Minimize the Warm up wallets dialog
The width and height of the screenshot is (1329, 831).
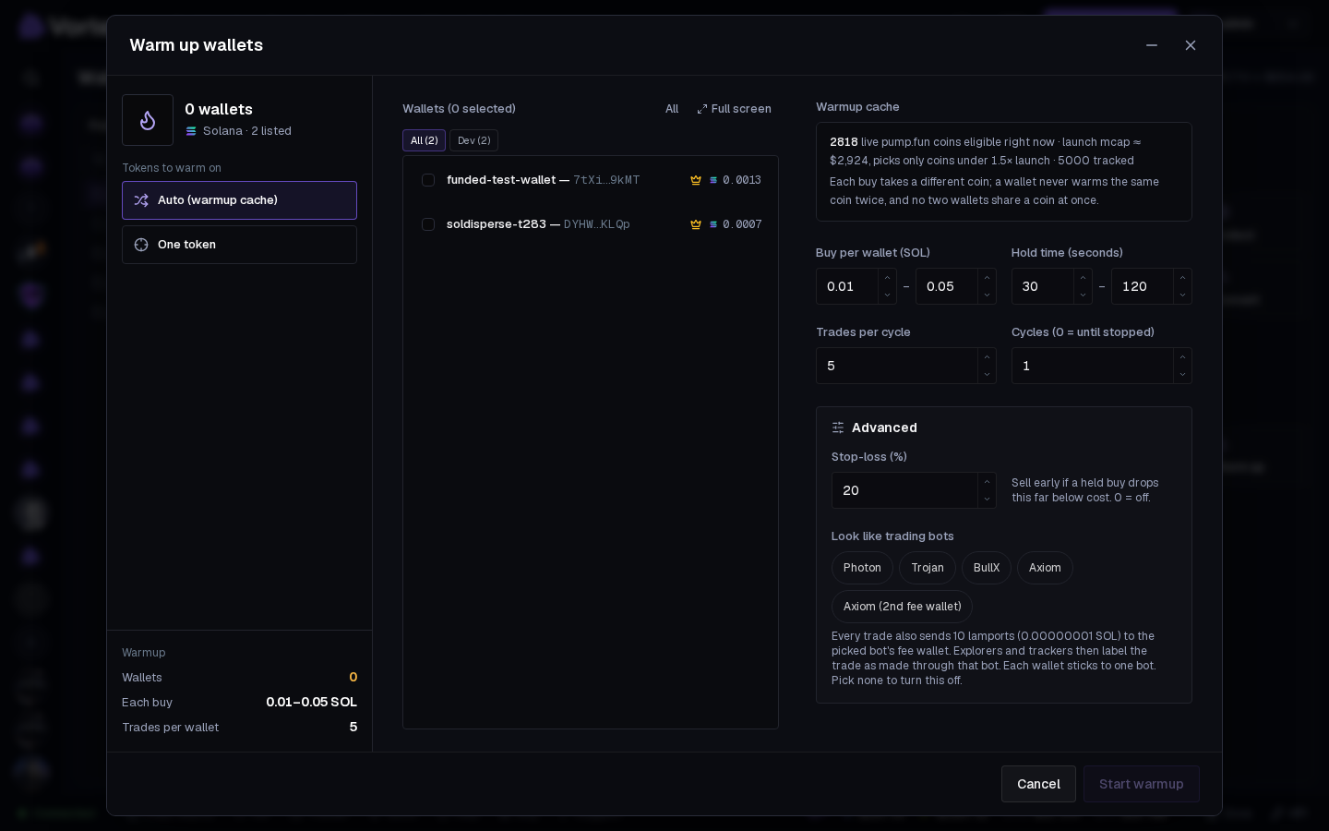[x=1152, y=45]
